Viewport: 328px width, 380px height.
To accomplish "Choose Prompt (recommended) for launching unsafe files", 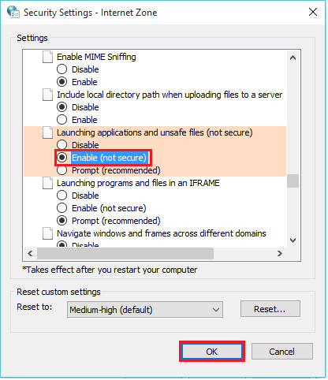I will pyautogui.click(x=109, y=170).
